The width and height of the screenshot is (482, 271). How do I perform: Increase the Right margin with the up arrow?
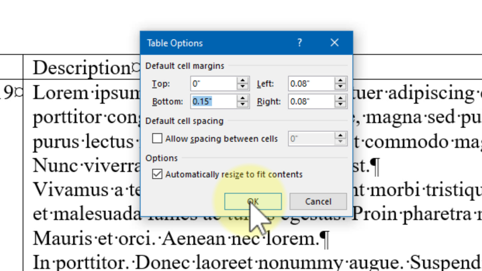(340, 98)
